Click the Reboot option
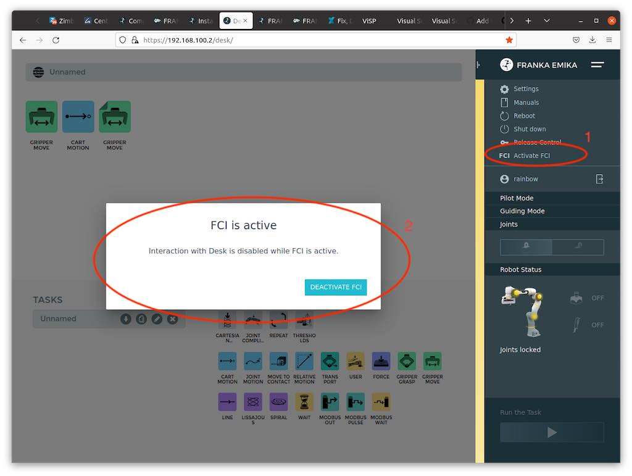The width and height of the screenshot is (632, 476). 524,116
